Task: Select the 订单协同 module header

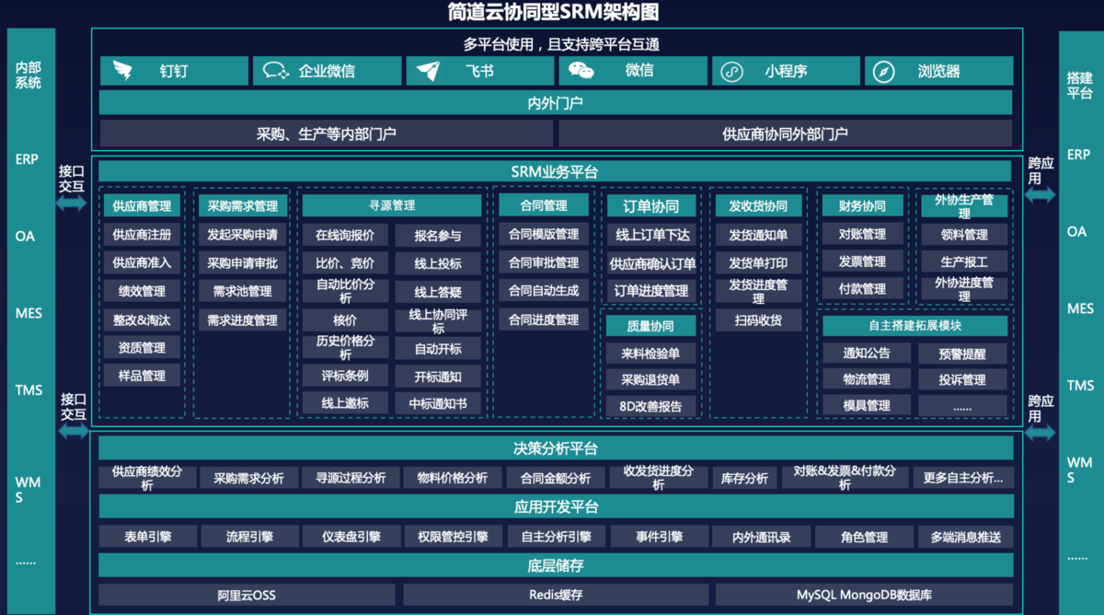Action: point(651,205)
